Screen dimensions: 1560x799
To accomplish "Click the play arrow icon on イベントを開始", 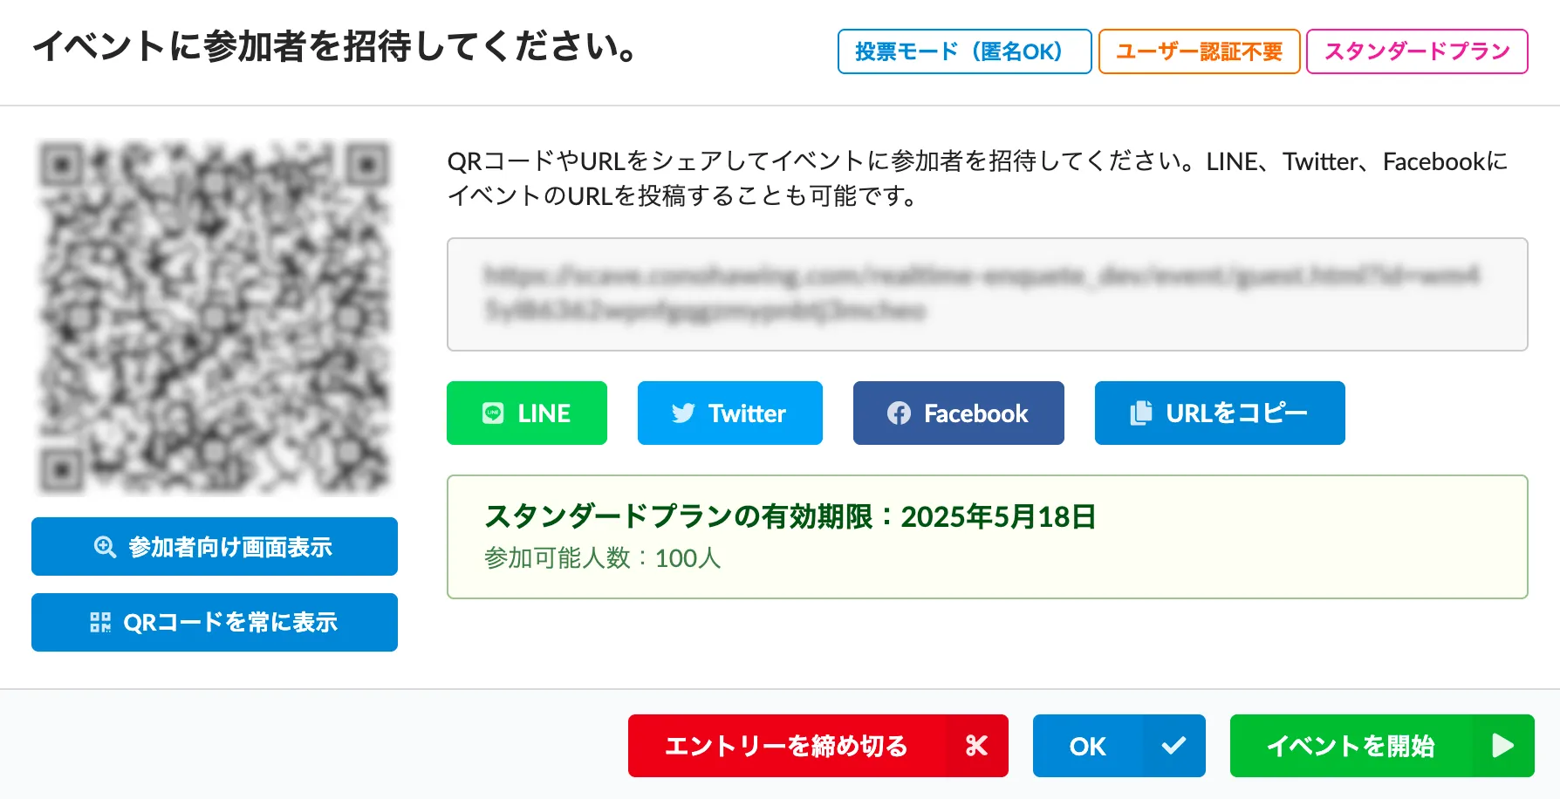I will pos(1503,746).
